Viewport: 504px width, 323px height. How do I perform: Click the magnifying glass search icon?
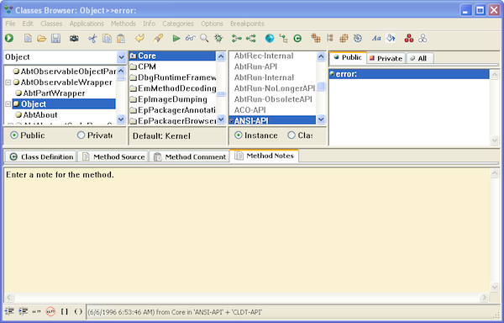(204, 39)
